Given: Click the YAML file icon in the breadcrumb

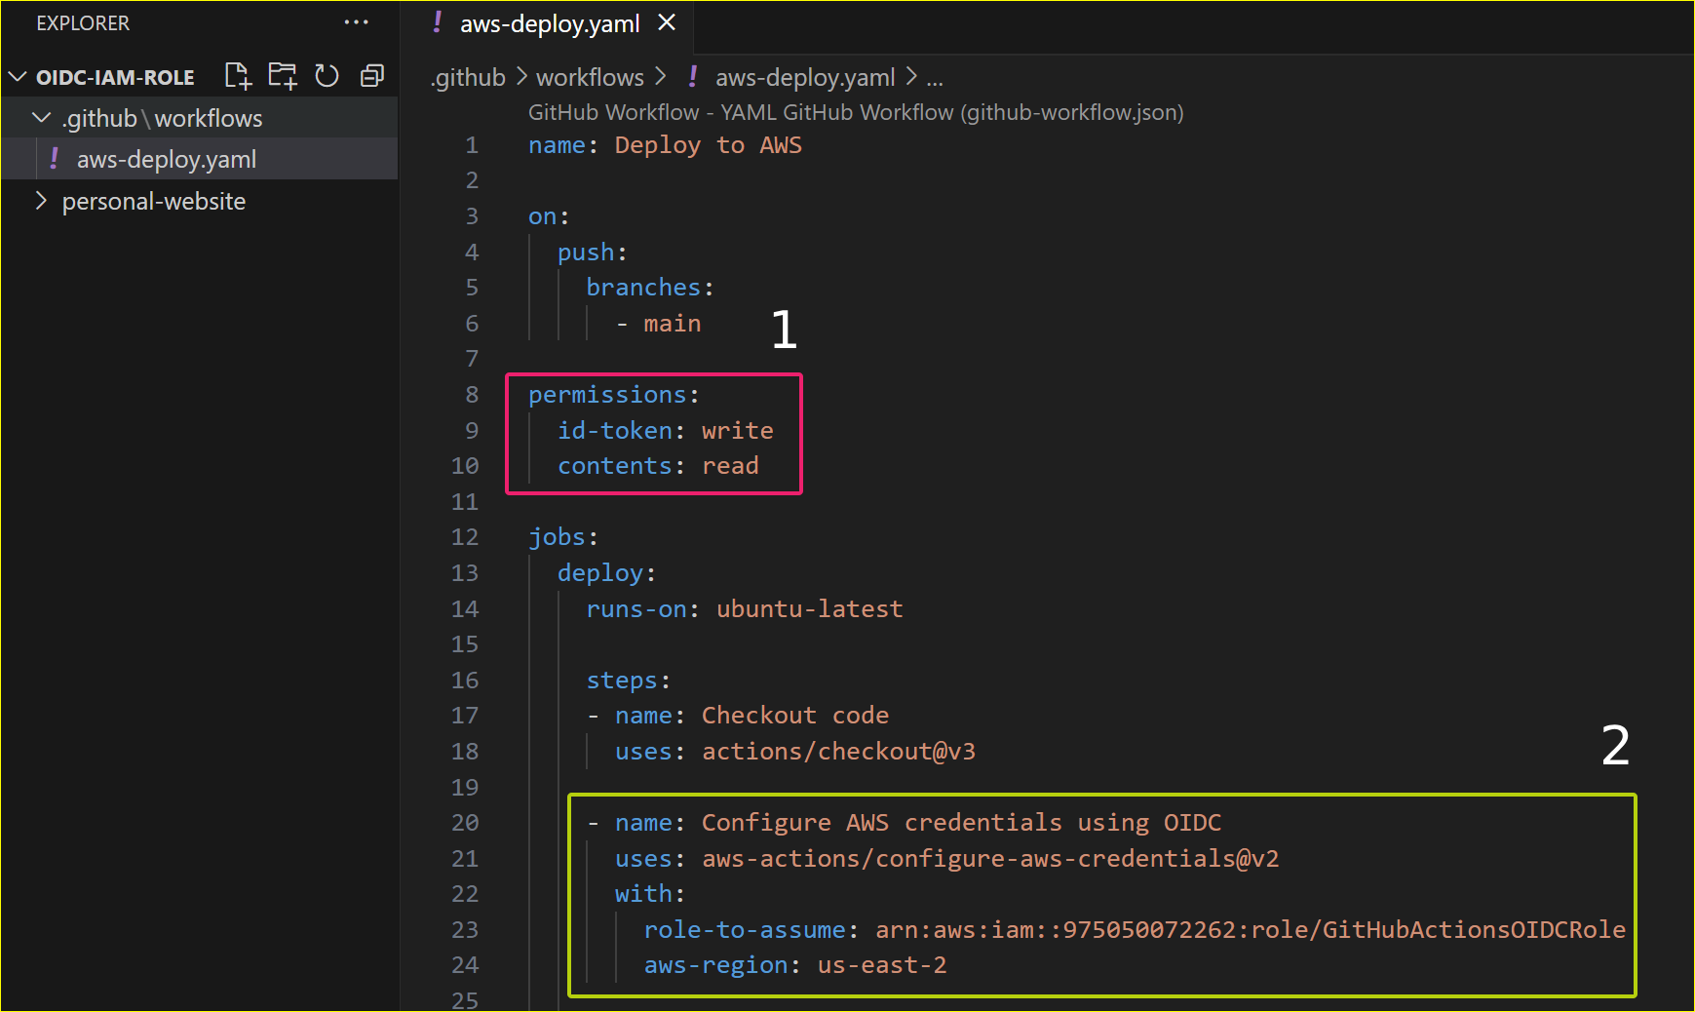Looking at the screenshot, I should 693,77.
